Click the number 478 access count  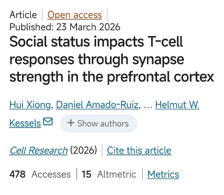[17, 174]
